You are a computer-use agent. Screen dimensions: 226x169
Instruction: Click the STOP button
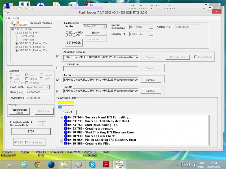click(x=31, y=132)
